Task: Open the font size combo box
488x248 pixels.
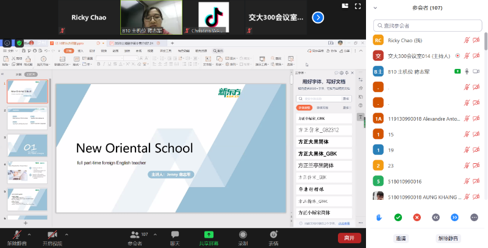Action: (131, 58)
